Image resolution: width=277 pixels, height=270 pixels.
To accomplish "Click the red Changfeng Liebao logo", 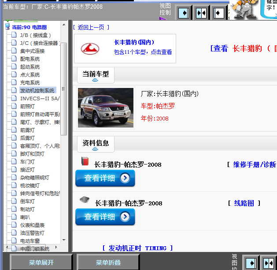I will coord(90,49).
